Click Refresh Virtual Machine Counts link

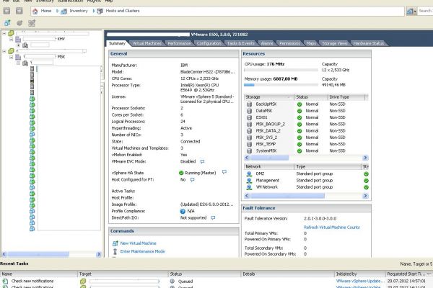[x=332, y=228]
